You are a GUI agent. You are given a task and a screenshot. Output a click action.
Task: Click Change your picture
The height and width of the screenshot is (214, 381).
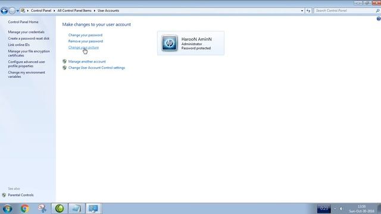tap(83, 48)
